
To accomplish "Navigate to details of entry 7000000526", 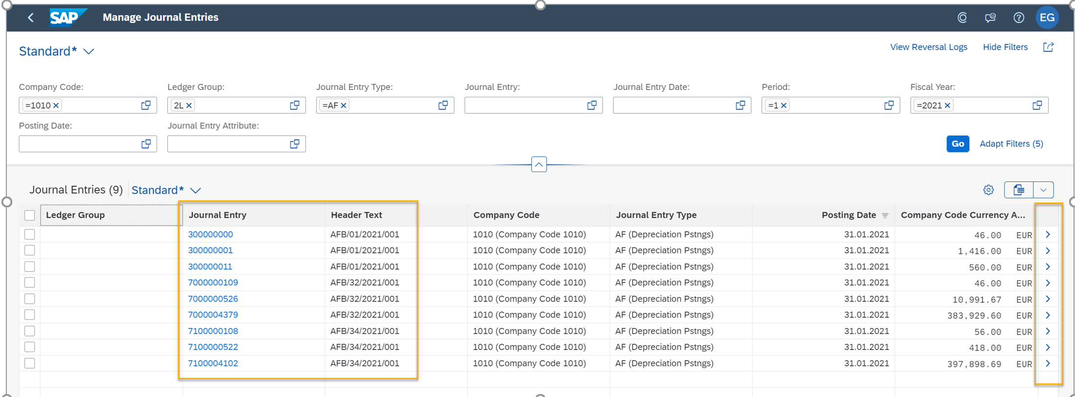I will (1048, 299).
